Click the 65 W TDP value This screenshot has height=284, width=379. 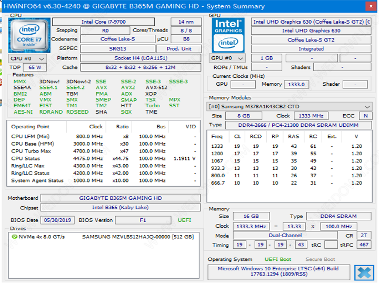[x=35, y=67]
